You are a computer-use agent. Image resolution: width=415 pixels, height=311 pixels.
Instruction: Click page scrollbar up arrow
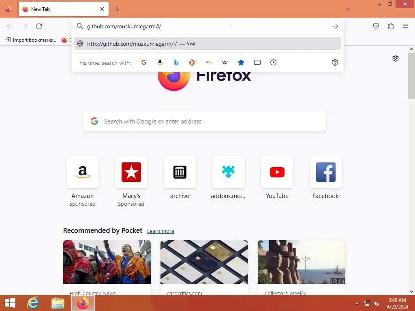tap(411, 49)
